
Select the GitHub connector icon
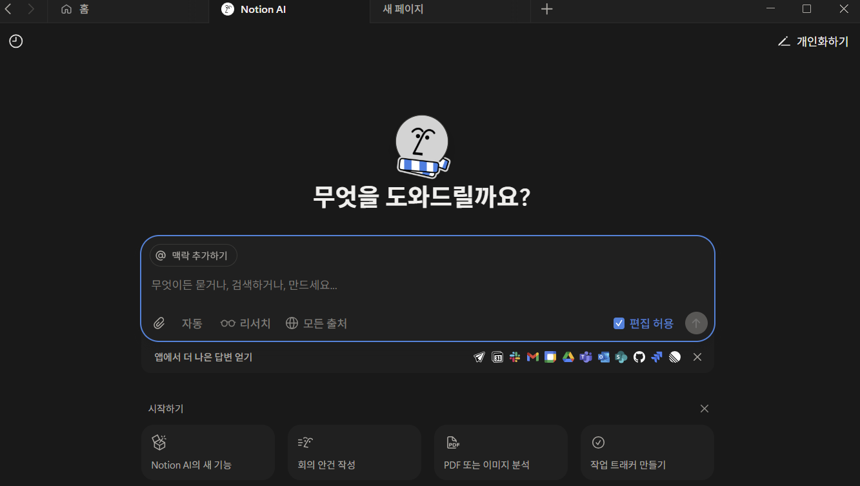[639, 356]
